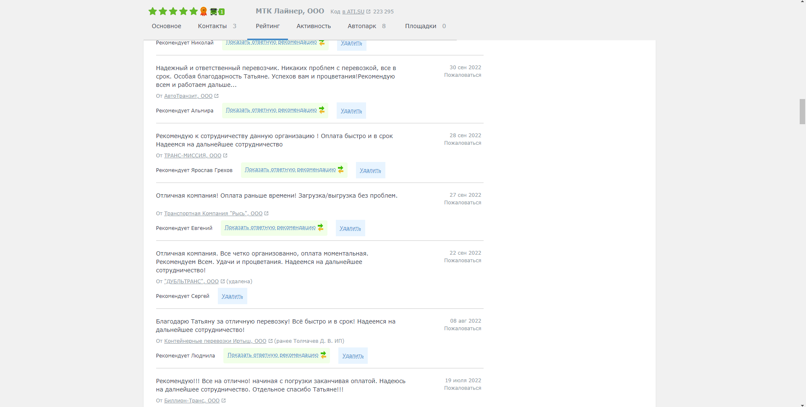Click swap arrows icon in Альмира's row
The height and width of the screenshot is (407, 806).
pos(322,110)
